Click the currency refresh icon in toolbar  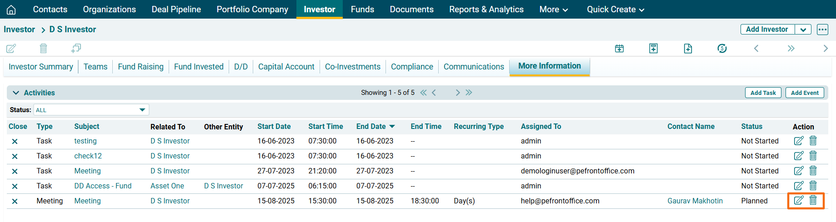click(x=722, y=49)
